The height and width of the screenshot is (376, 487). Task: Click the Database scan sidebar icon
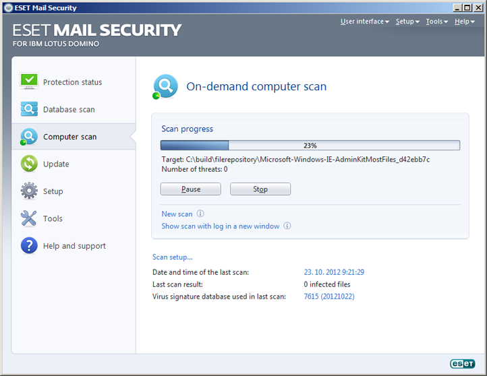[29, 109]
